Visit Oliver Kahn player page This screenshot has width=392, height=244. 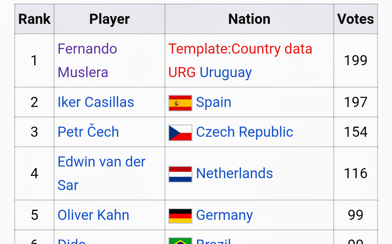tap(93, 215)
